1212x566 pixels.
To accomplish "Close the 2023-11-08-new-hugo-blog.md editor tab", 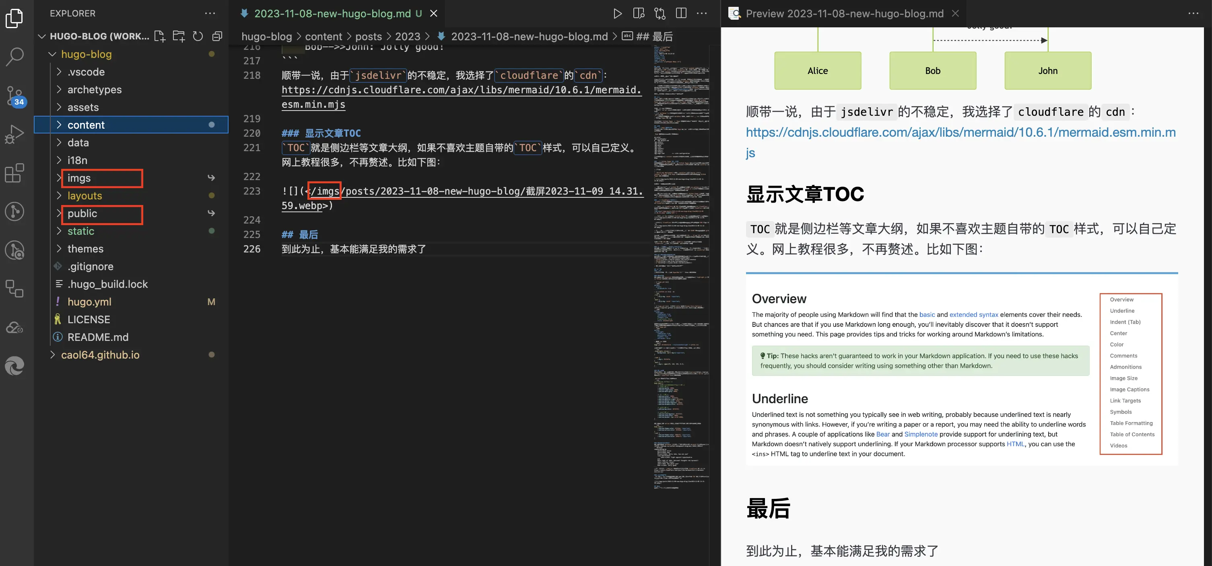I will tap(434, 14).
